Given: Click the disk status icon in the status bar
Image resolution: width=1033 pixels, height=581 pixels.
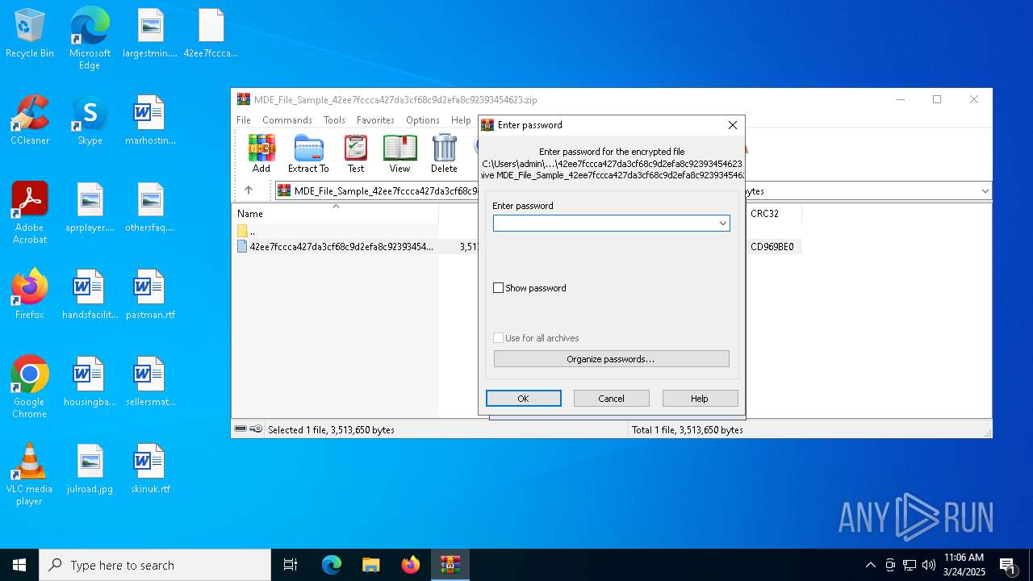Looking at the screenshot, I should (240, 429).
